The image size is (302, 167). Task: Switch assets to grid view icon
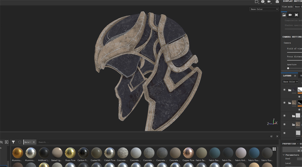tap(274, 149)
